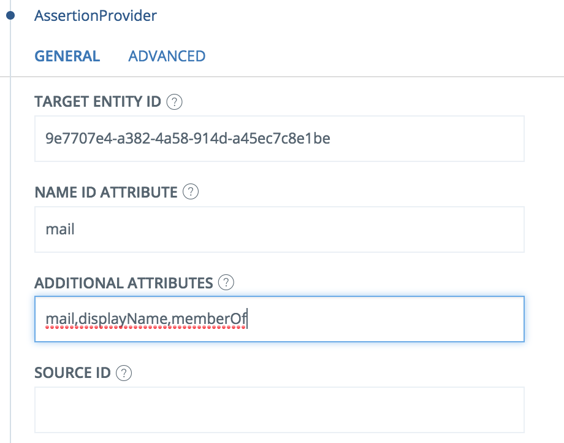The image size is (564, 443).
Task: Show the Name ID Attribute help tooltip
Action: click(191, 192)
